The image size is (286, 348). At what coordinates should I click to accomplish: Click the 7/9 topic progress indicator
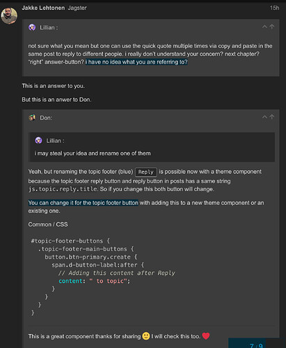[256, 345]
